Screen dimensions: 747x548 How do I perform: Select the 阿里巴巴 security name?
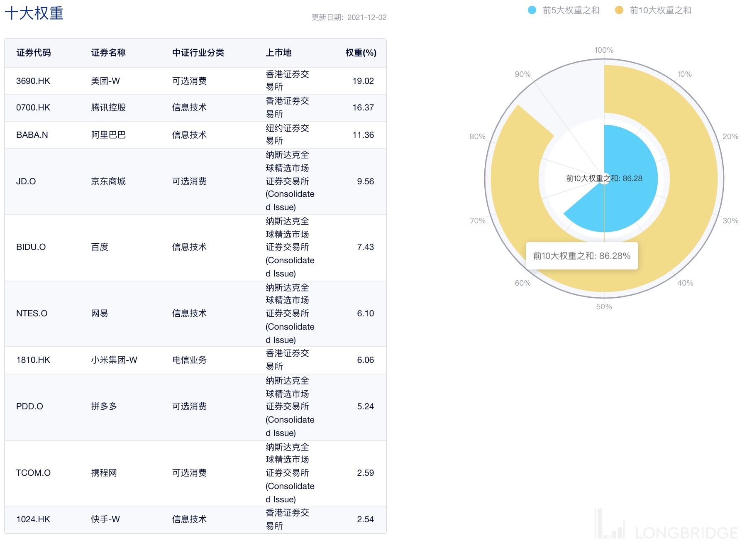pyautogui.click(x=108, y=135)
